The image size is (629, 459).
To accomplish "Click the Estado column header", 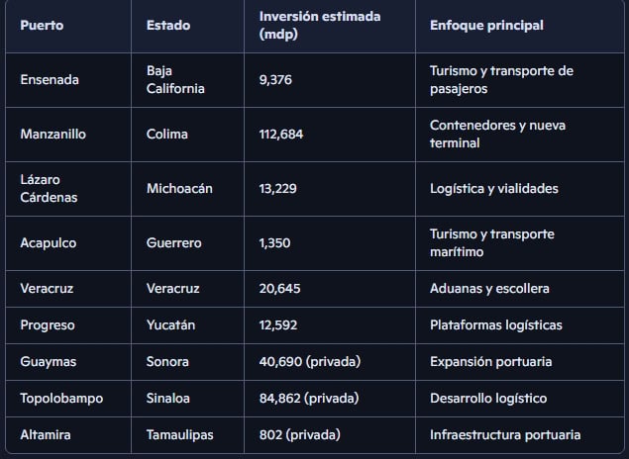I will (x=168, y=26).
